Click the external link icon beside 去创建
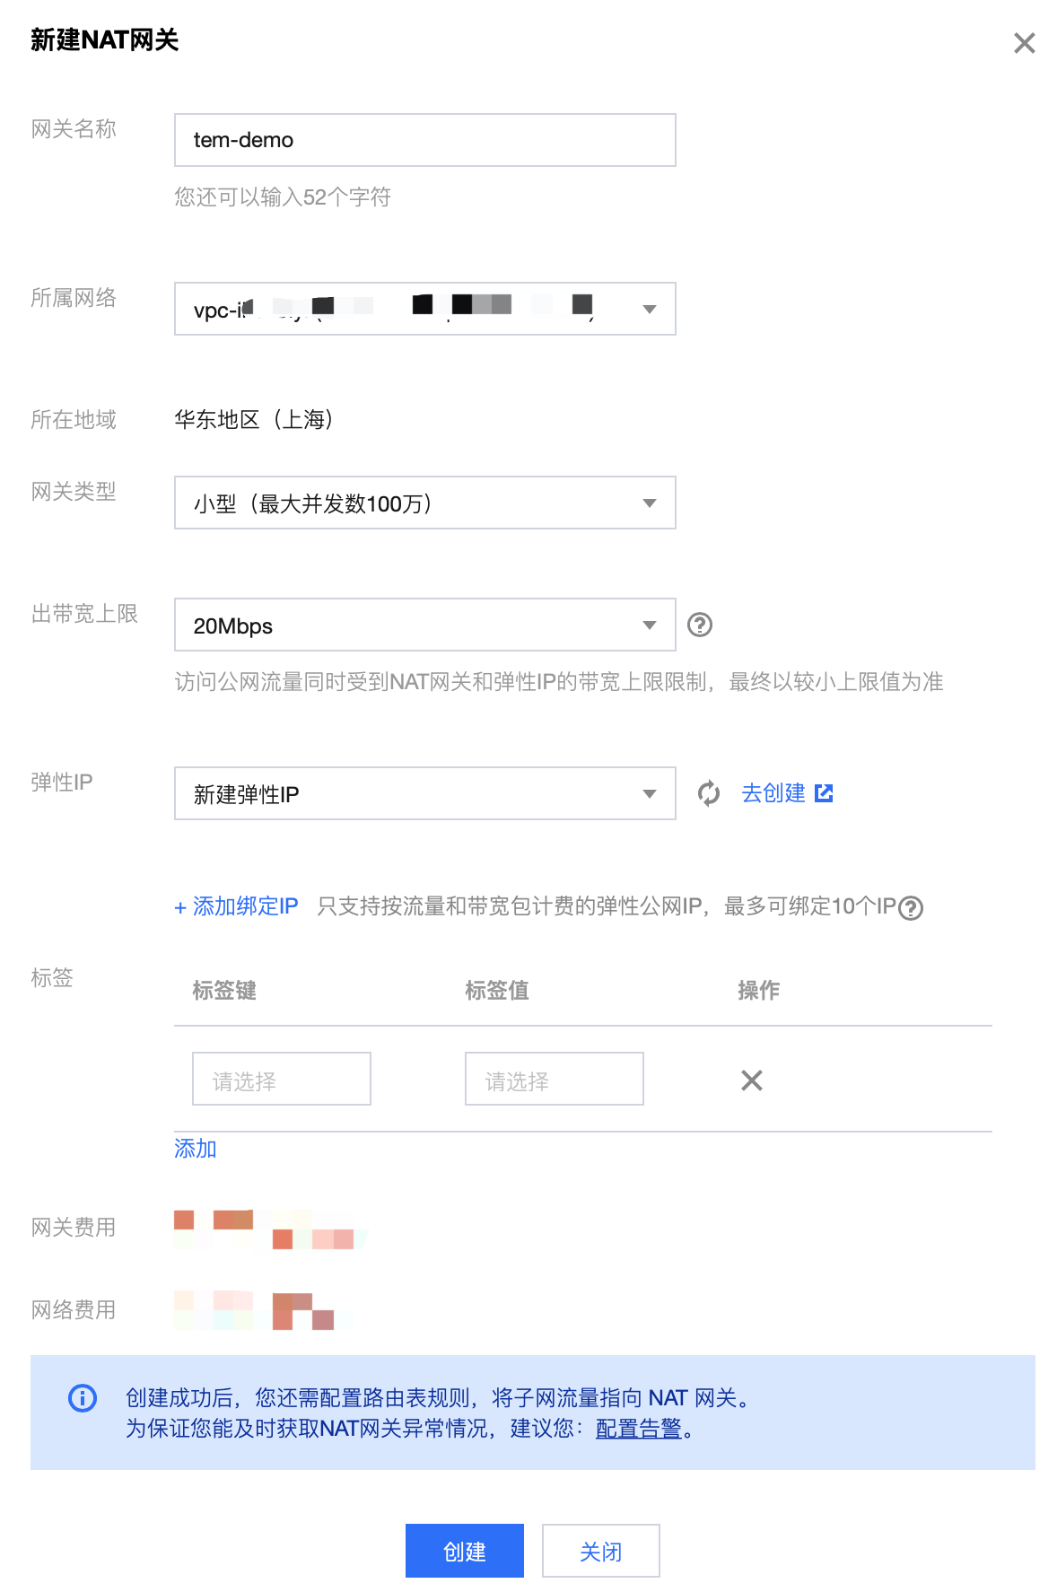The image size is (1057, 1592). click(x=824, y=793)
